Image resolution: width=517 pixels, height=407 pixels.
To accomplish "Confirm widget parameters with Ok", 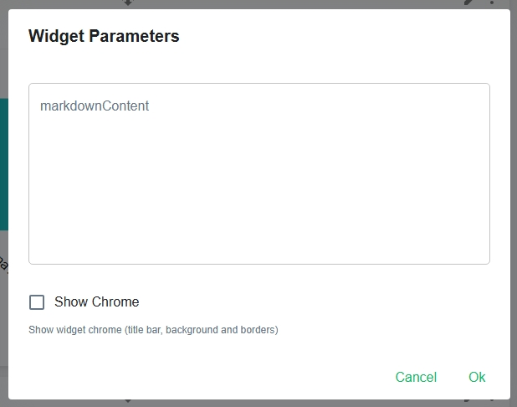I will click(477, 377).
